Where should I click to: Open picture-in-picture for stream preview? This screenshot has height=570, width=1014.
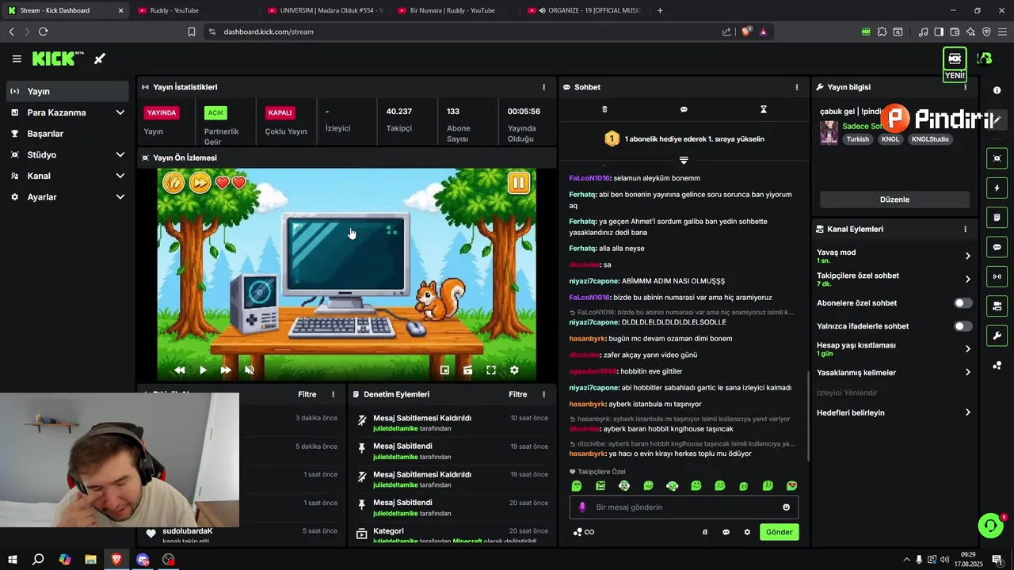(444, 370)
